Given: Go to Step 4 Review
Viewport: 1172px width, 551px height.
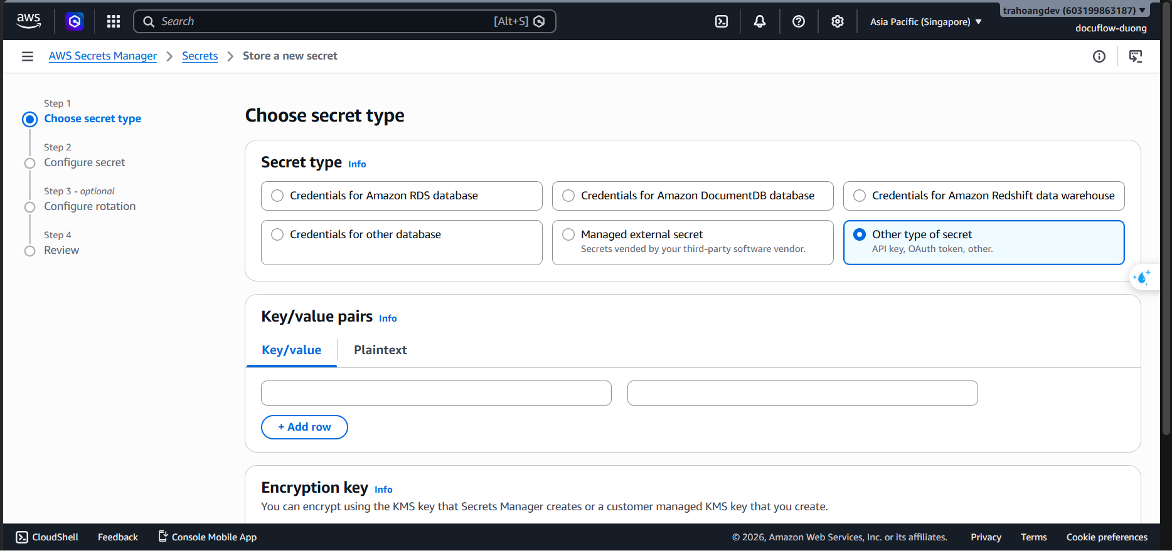Looking at the screenshot, I should 61,250.
